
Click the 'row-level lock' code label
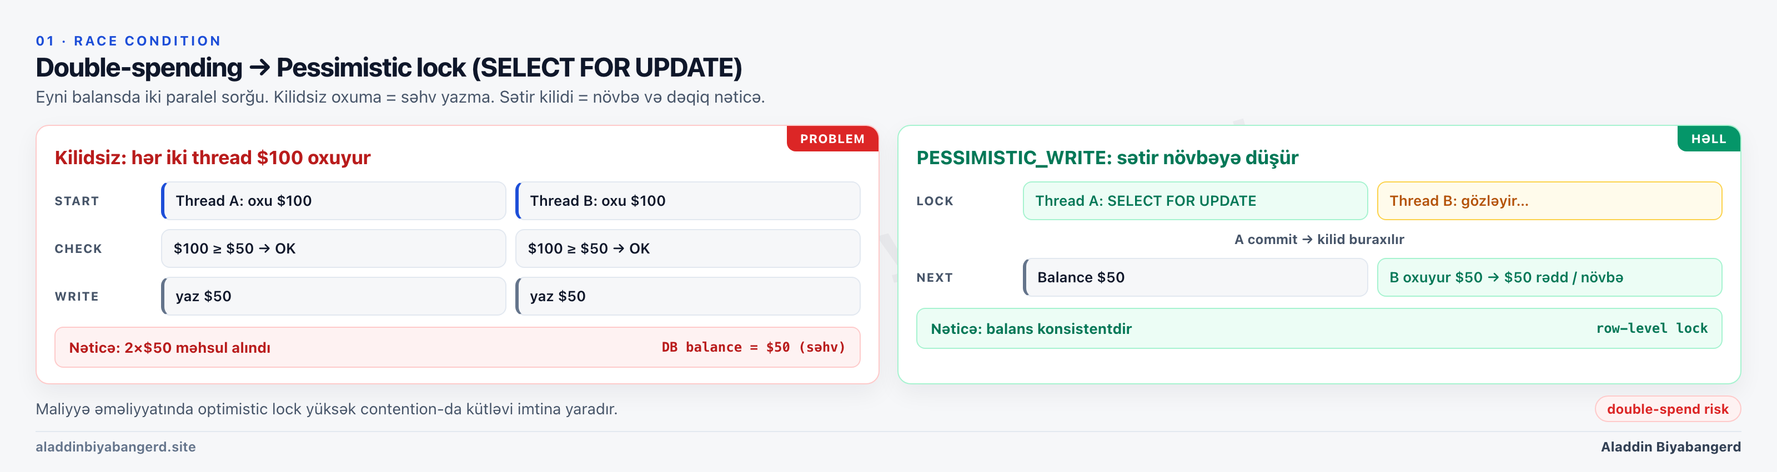click(1651, 329)
